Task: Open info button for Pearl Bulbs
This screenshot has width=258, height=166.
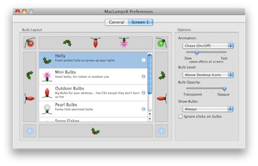Action: [143, 109]
